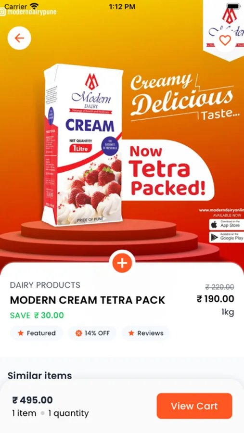Tap the Similar items section heading
The width and height of the screenshot is (244, 433).
point(40,376)
